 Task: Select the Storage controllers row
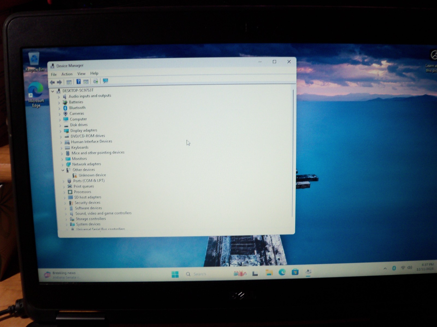point(90,219)
